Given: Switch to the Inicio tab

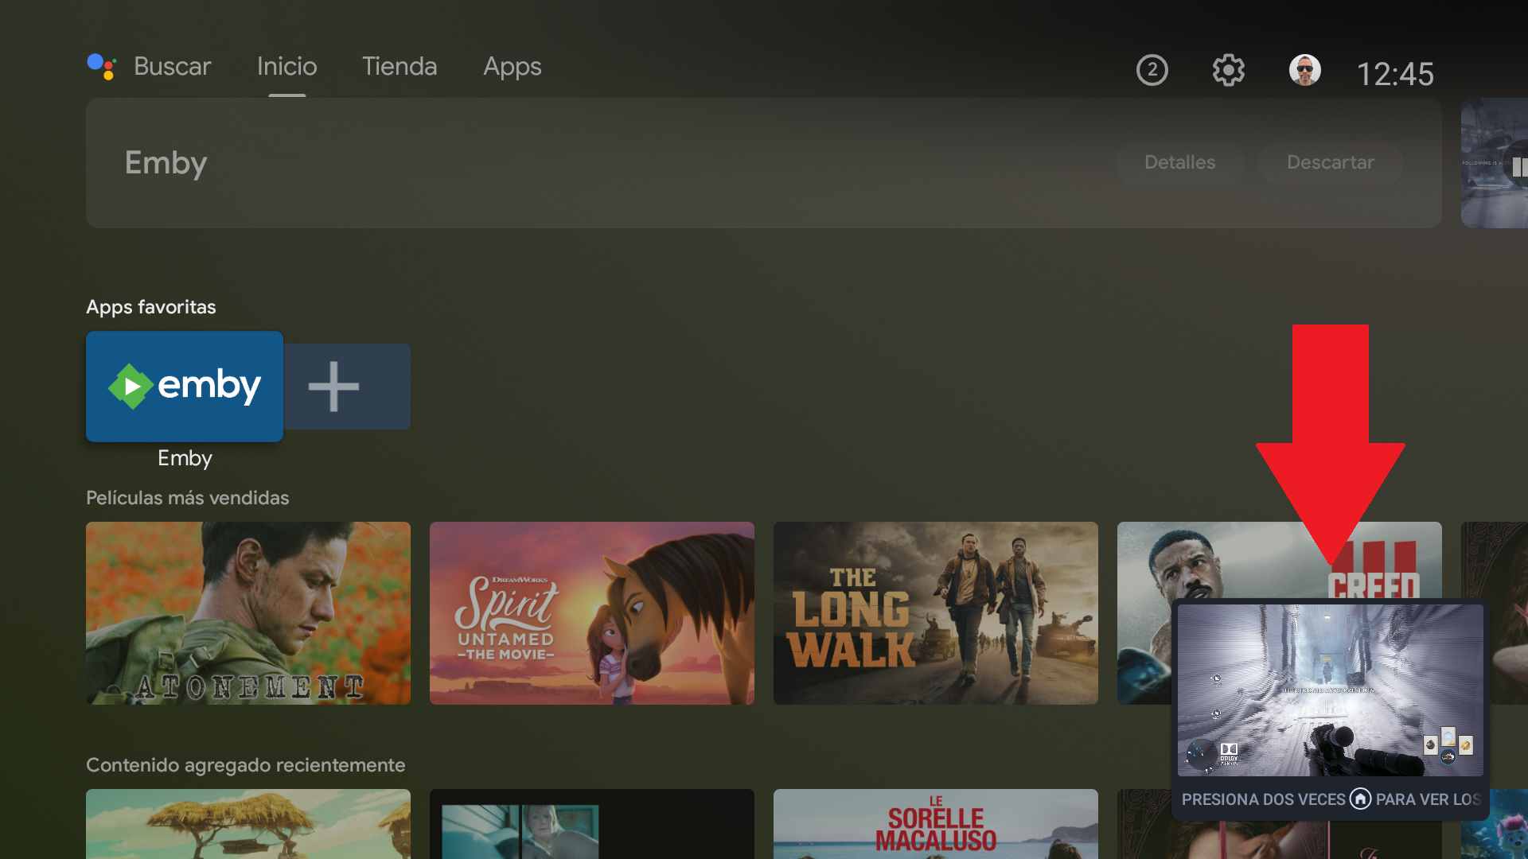Looking at the screenshot, I should [x=286, y=67].
